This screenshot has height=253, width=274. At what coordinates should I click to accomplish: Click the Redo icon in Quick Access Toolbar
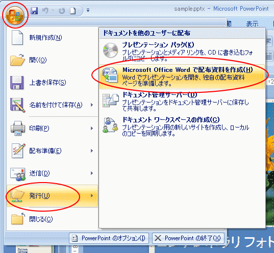click(x=62, y=11)
